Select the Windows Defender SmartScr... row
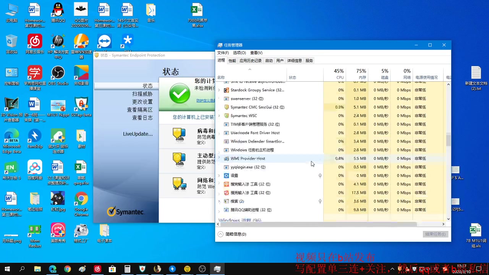489x275 pixels. (x=331, y=141)
